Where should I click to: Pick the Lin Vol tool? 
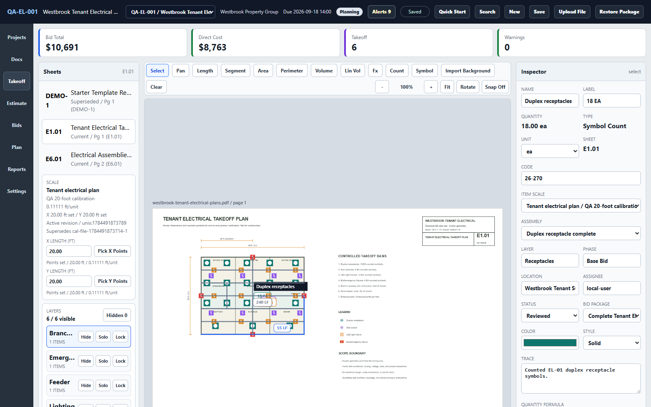[x=352, y=71]
